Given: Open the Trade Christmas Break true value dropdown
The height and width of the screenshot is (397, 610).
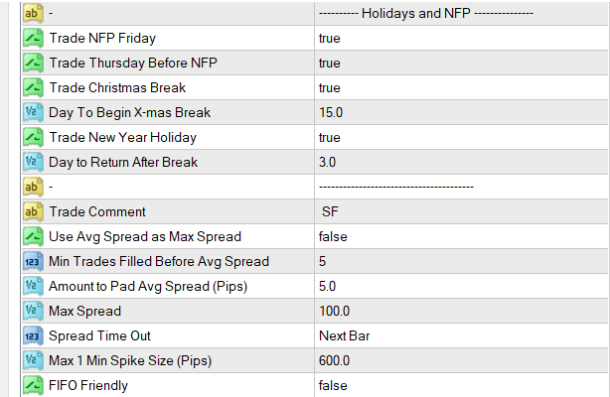Looking at the screenshot, I should click(x=330, y=88).
